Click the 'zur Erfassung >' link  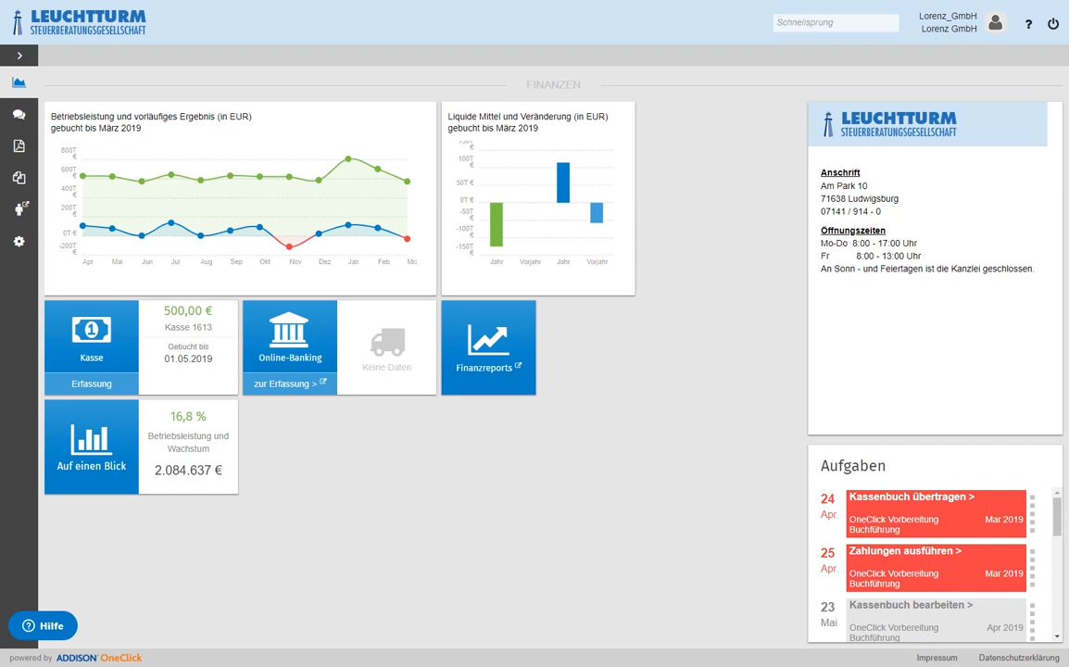(290, 384)
